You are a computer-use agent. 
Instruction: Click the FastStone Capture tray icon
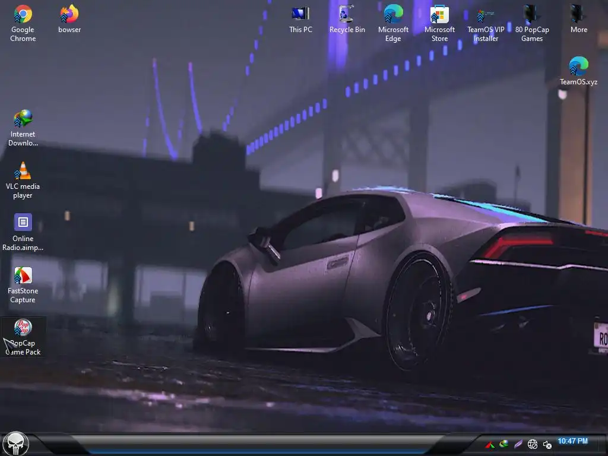[x=490, y=444]
